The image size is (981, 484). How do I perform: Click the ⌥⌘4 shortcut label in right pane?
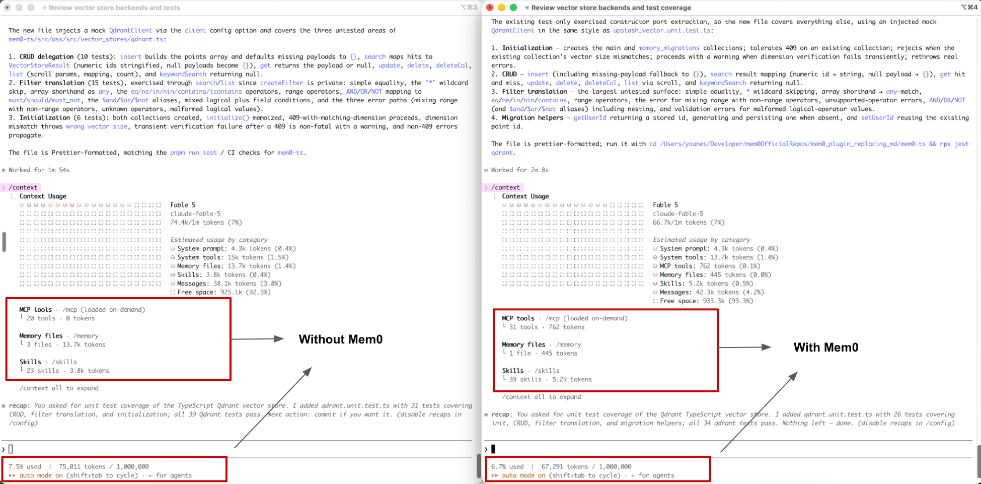point(969,8)
